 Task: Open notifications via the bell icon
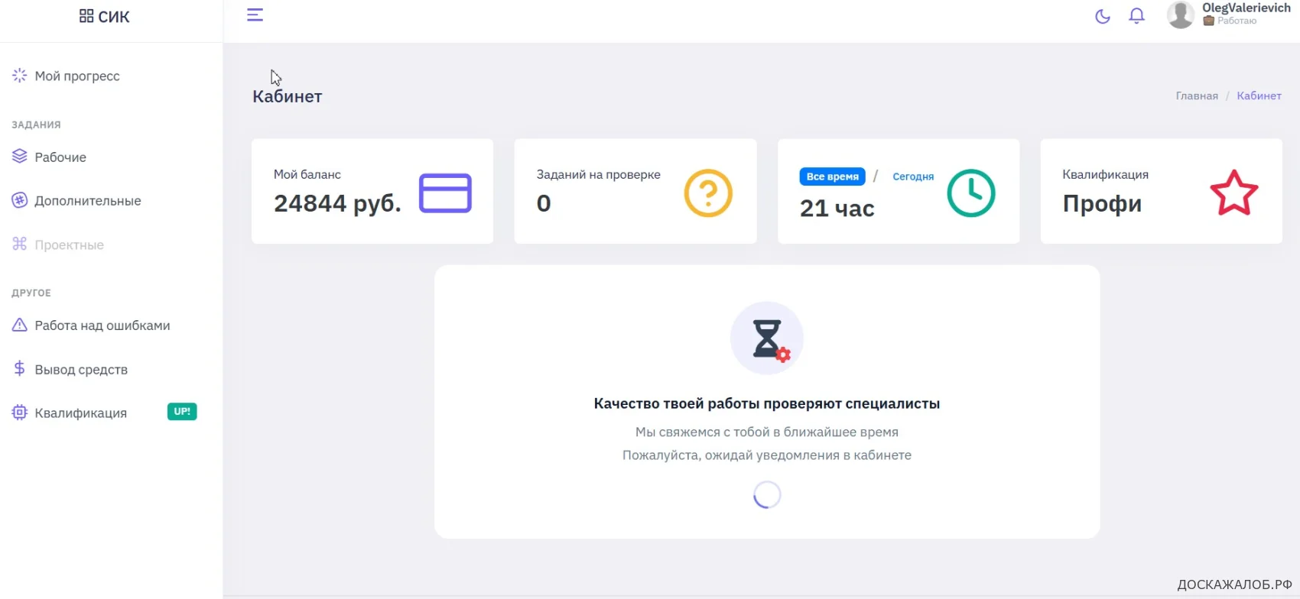1136,16
